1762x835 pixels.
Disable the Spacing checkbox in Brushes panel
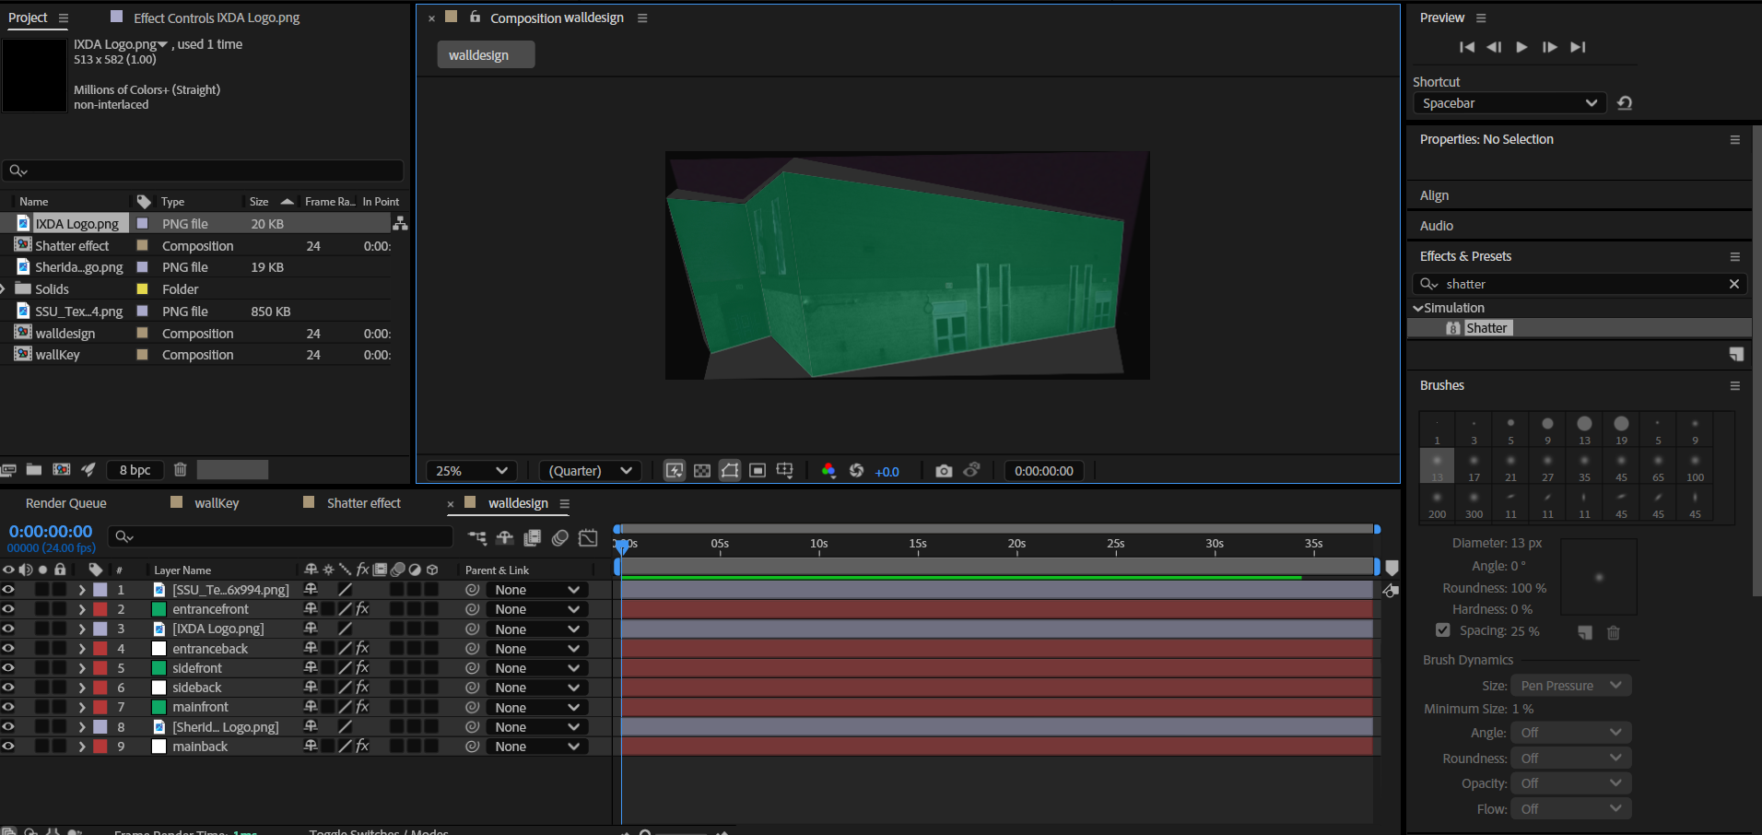pyautogui.click(x=1442, y=630)
